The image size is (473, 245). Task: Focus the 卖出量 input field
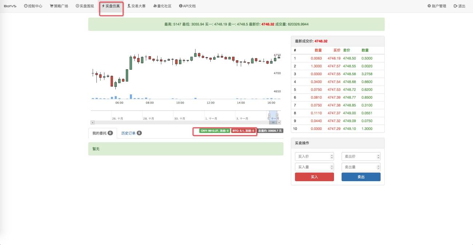click(361, 167)
